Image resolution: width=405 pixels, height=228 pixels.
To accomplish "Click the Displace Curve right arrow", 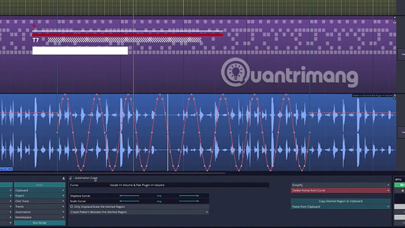I will click(x=189, y=196).
